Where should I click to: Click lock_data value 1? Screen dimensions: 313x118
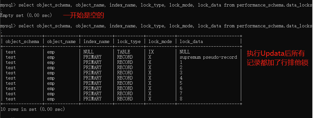coord(181,62)
